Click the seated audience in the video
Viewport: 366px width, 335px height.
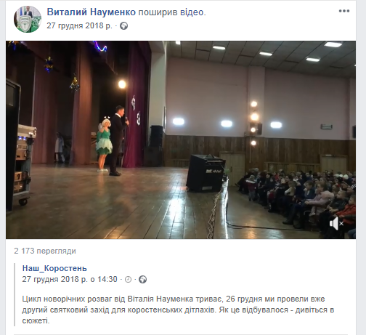point(297,200)
